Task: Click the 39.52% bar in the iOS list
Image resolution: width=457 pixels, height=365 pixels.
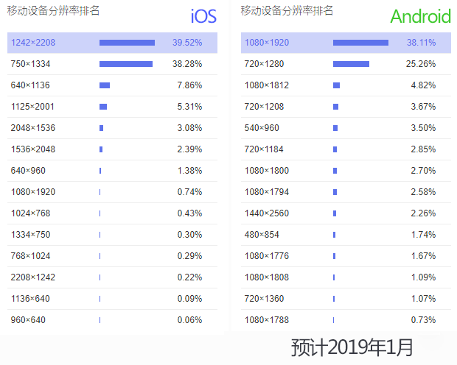Action: point(127,43)
